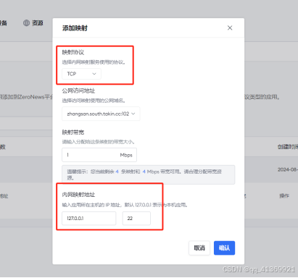The height and width of the screenshot is (278, 298).
Task: Click the 127.0.0.1 IP address field
Action: pos(89,218)
